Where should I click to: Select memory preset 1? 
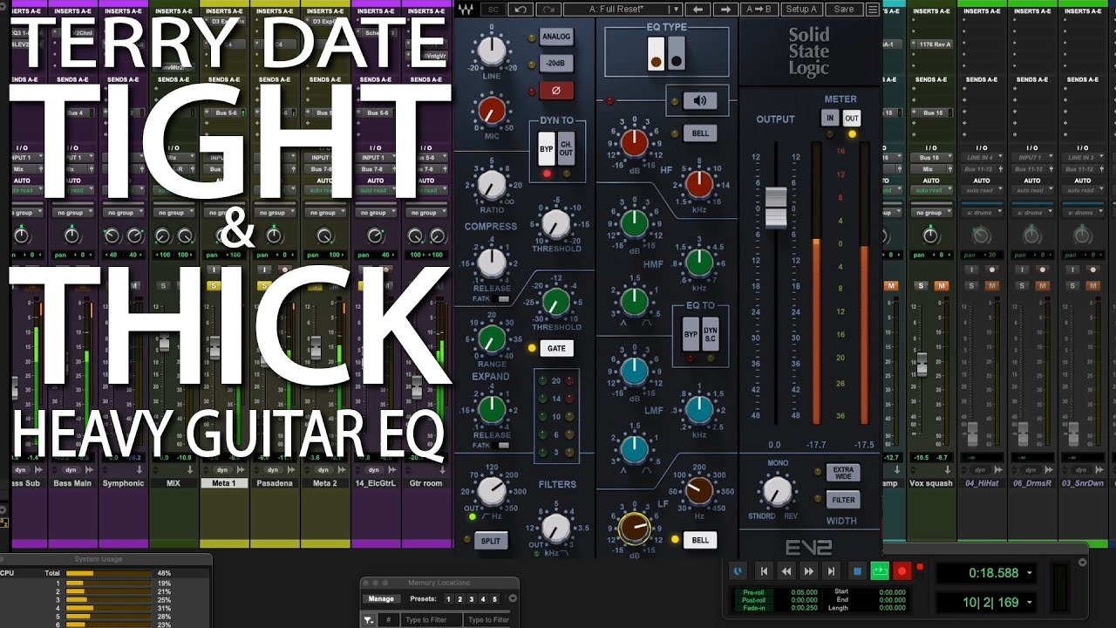tap(448, 599)
